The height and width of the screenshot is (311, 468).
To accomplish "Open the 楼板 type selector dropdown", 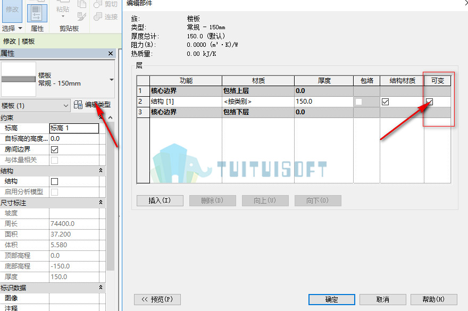I will click(112, 79).
